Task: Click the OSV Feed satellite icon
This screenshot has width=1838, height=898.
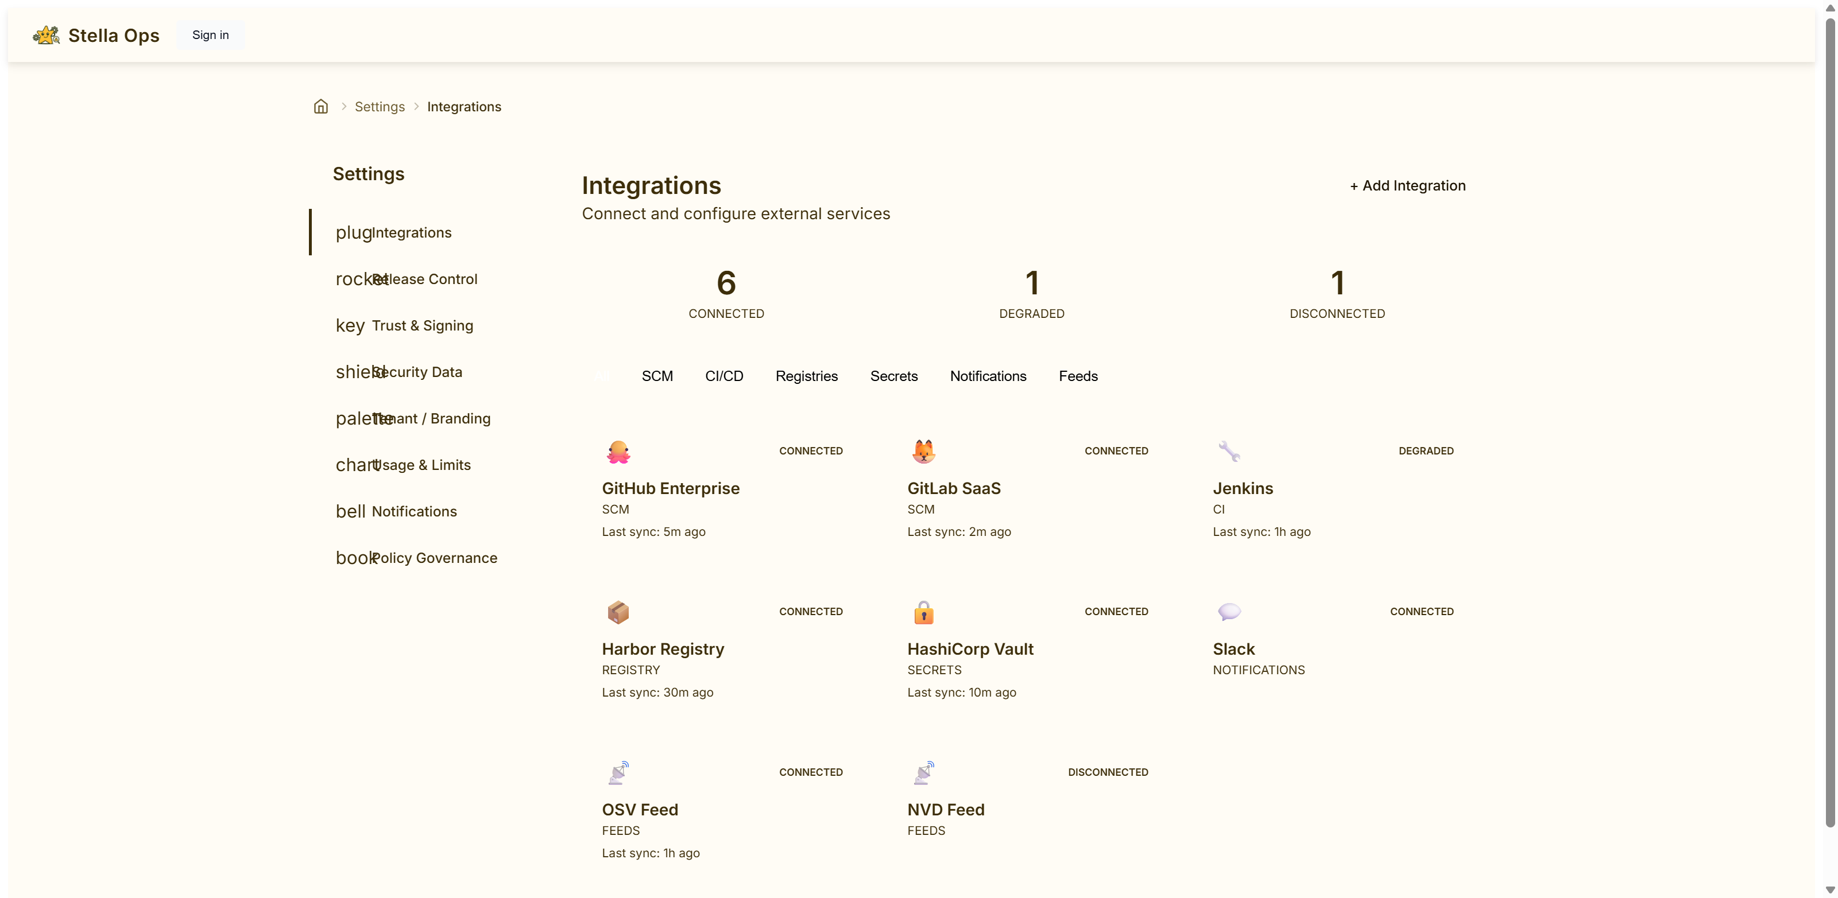Action: pyautogui.click(x=618, y=772)
